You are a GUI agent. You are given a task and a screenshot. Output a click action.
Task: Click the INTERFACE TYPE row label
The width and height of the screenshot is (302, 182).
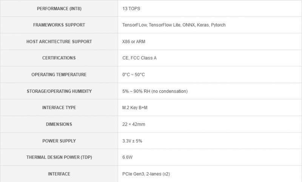point(59,108)
